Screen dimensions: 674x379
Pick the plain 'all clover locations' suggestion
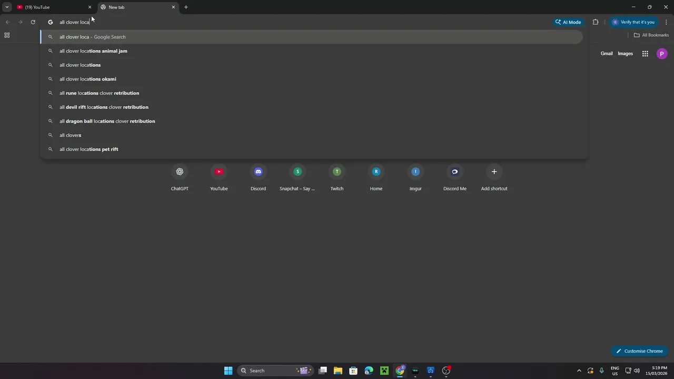pos(312,65)
